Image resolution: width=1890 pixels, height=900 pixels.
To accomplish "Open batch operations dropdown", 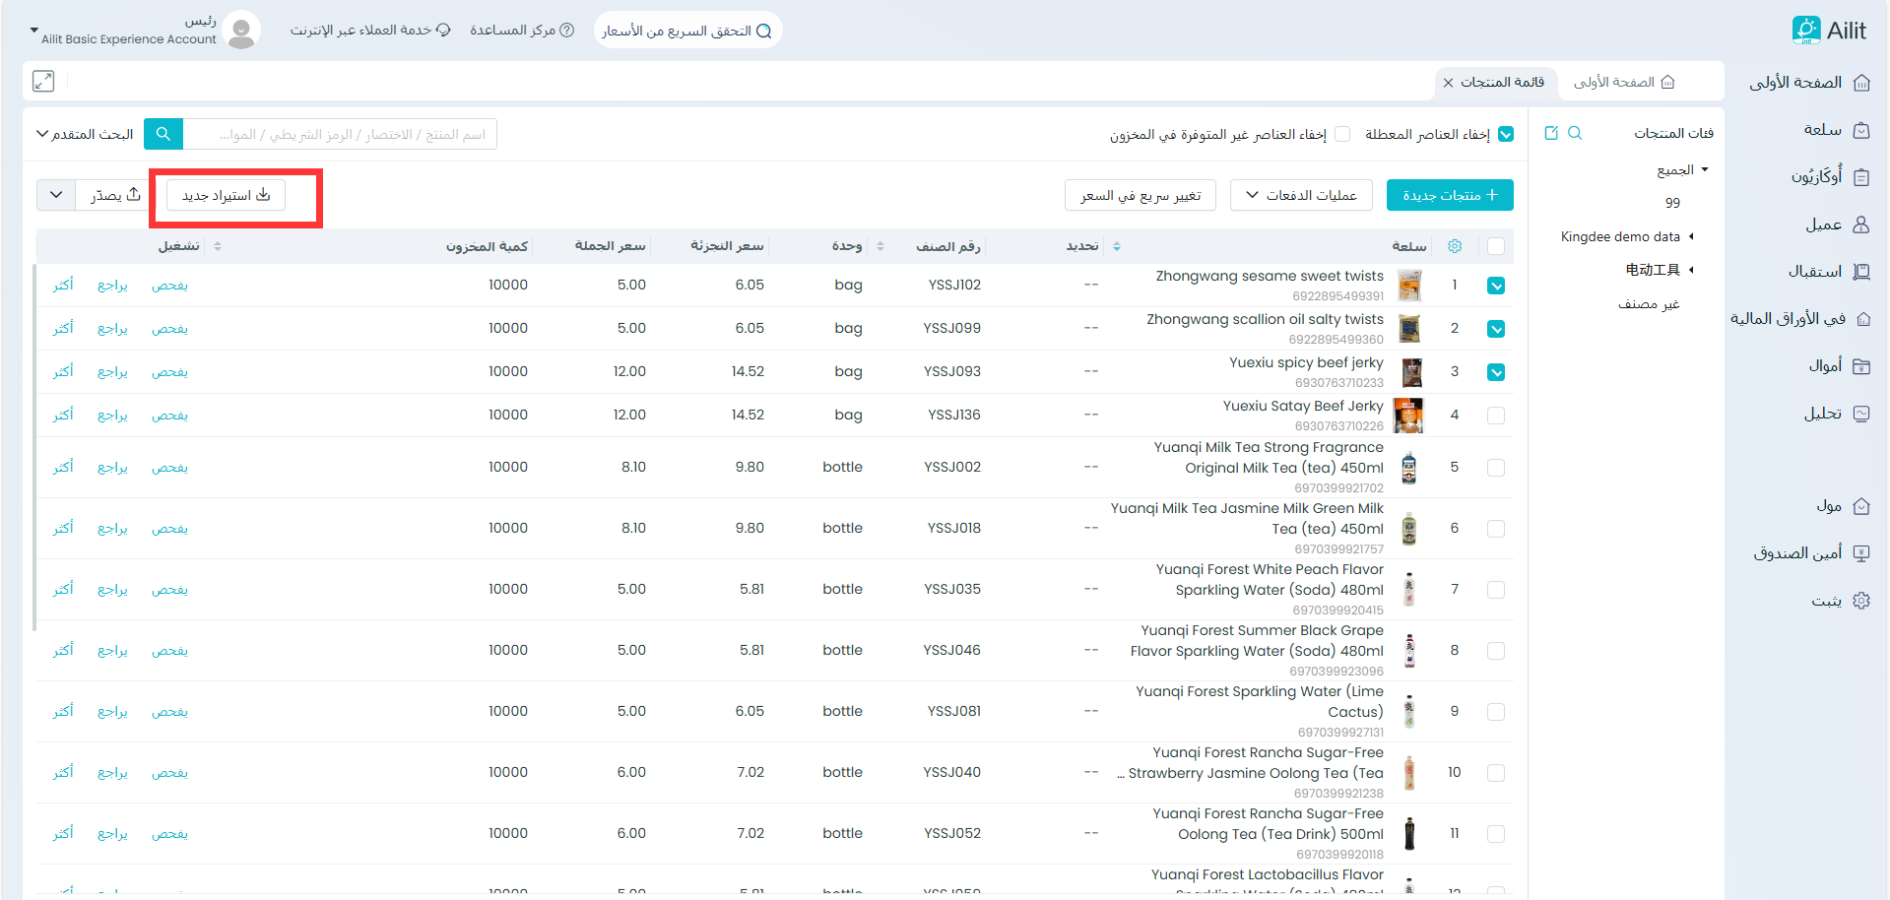I will coord(1300,195).
